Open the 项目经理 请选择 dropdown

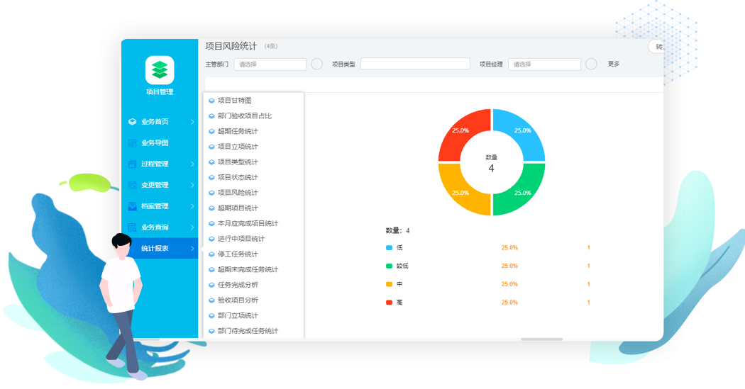click(x=543, y=64)
